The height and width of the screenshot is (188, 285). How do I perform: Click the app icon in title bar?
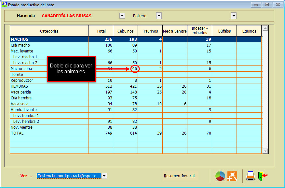click(x=4, y=5)
